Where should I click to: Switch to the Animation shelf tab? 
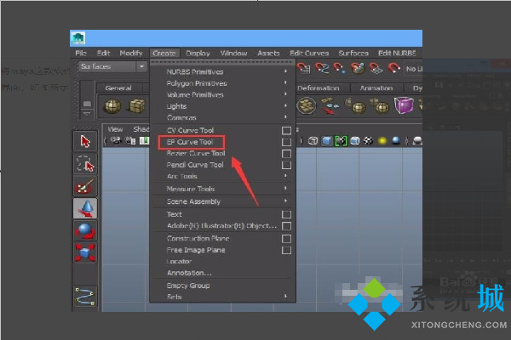(376, 88)
